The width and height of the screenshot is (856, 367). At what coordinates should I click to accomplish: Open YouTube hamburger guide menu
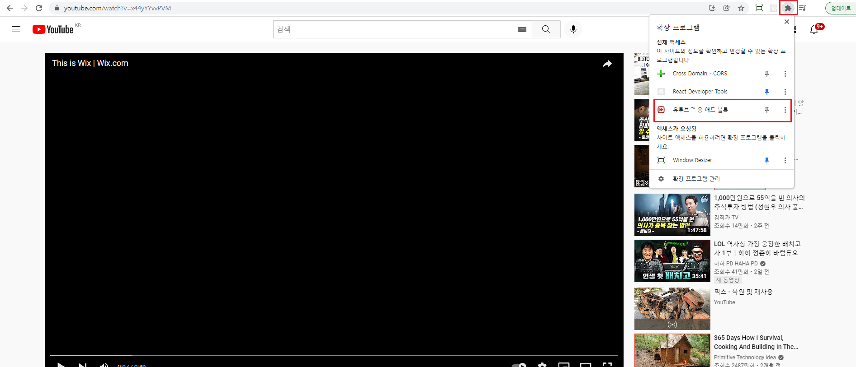tap(16, 29)
